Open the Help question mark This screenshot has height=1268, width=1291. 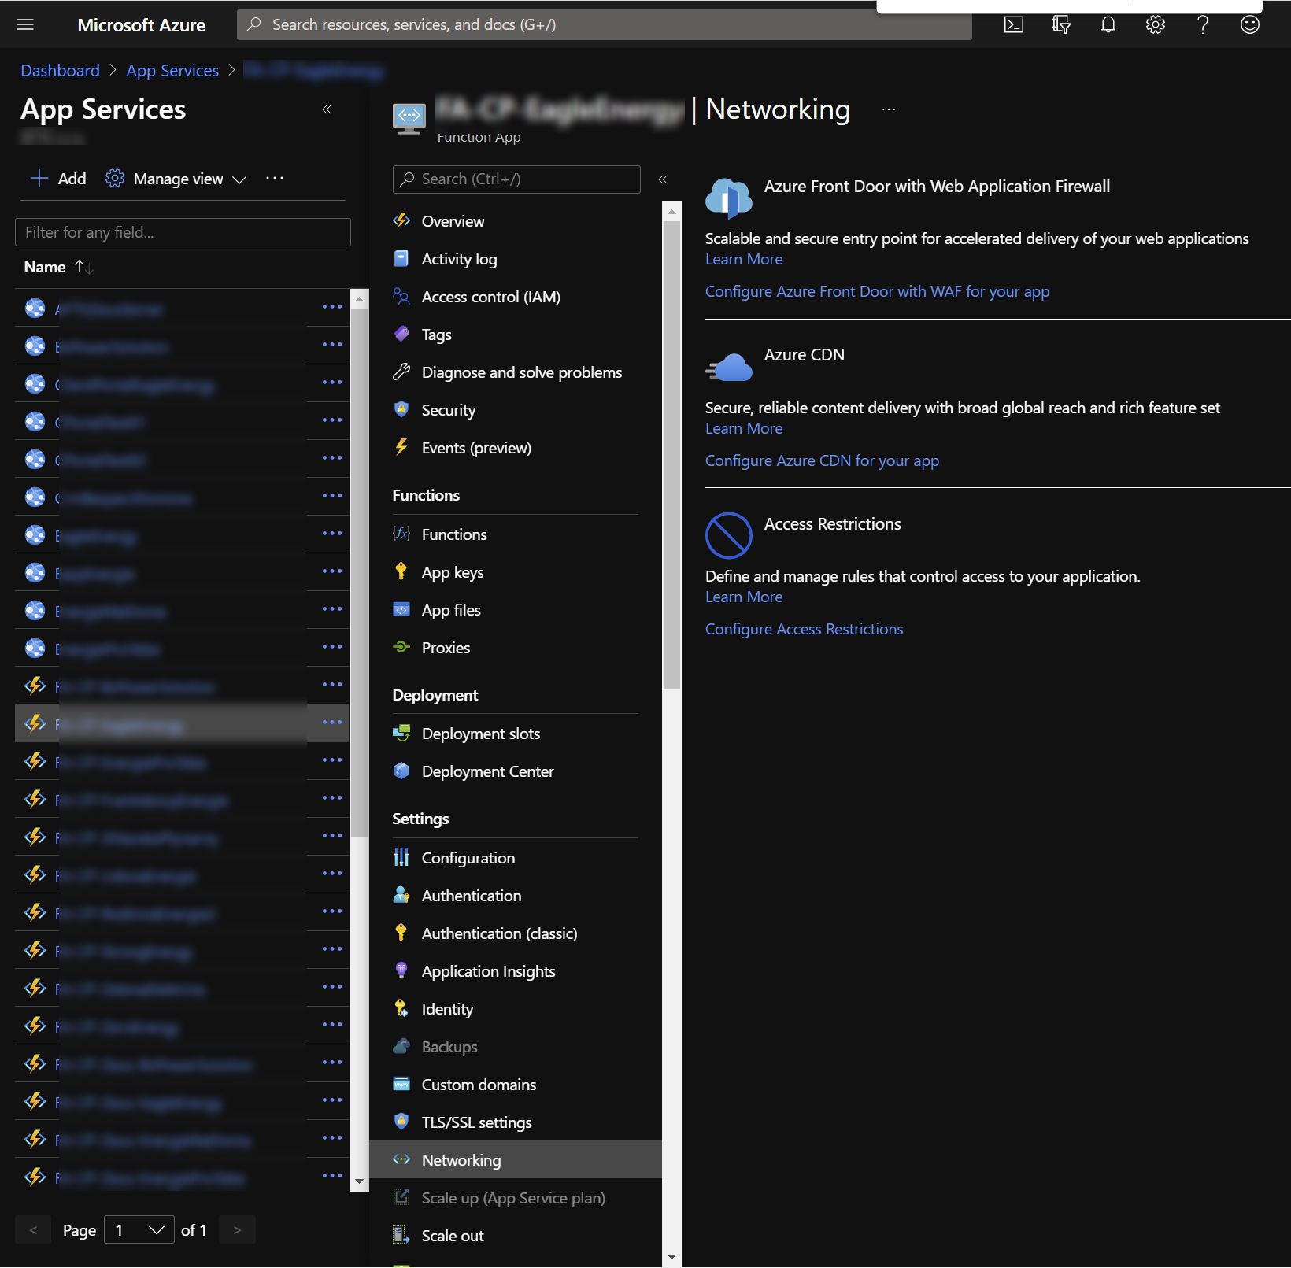1203,24
